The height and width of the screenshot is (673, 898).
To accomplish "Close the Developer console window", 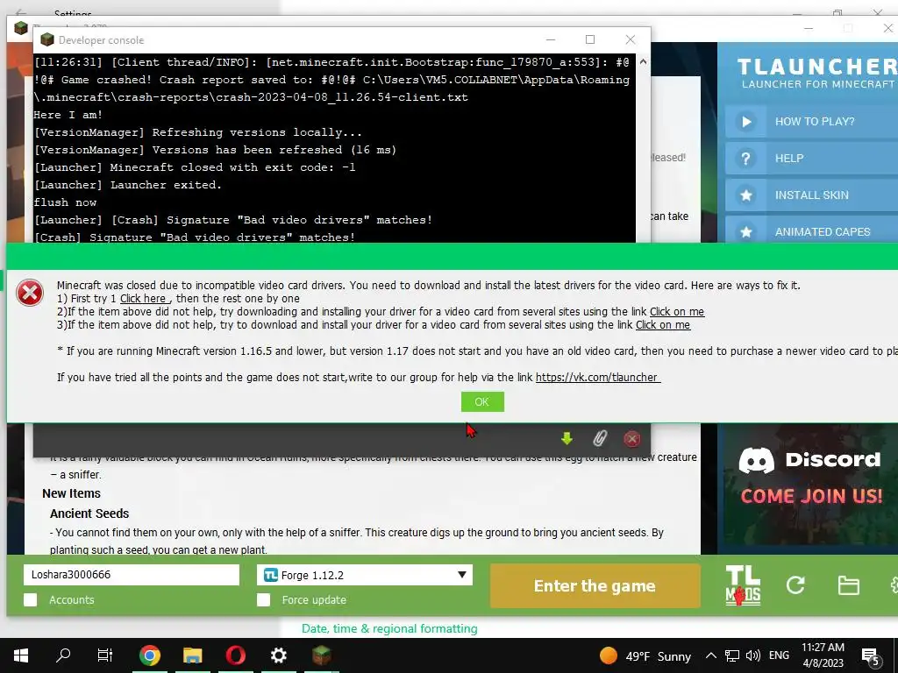I will click(630, 39).
